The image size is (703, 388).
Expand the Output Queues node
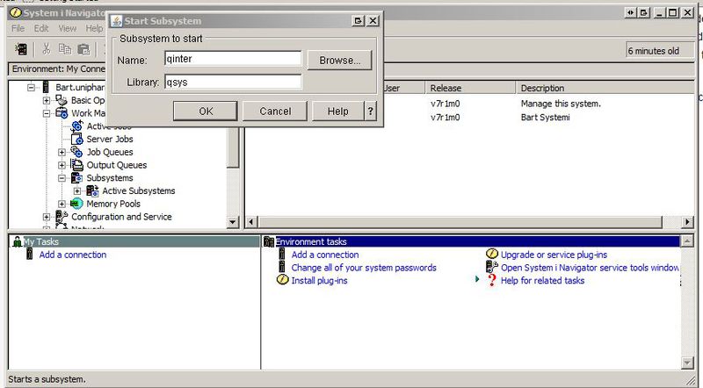pos(62,165)
